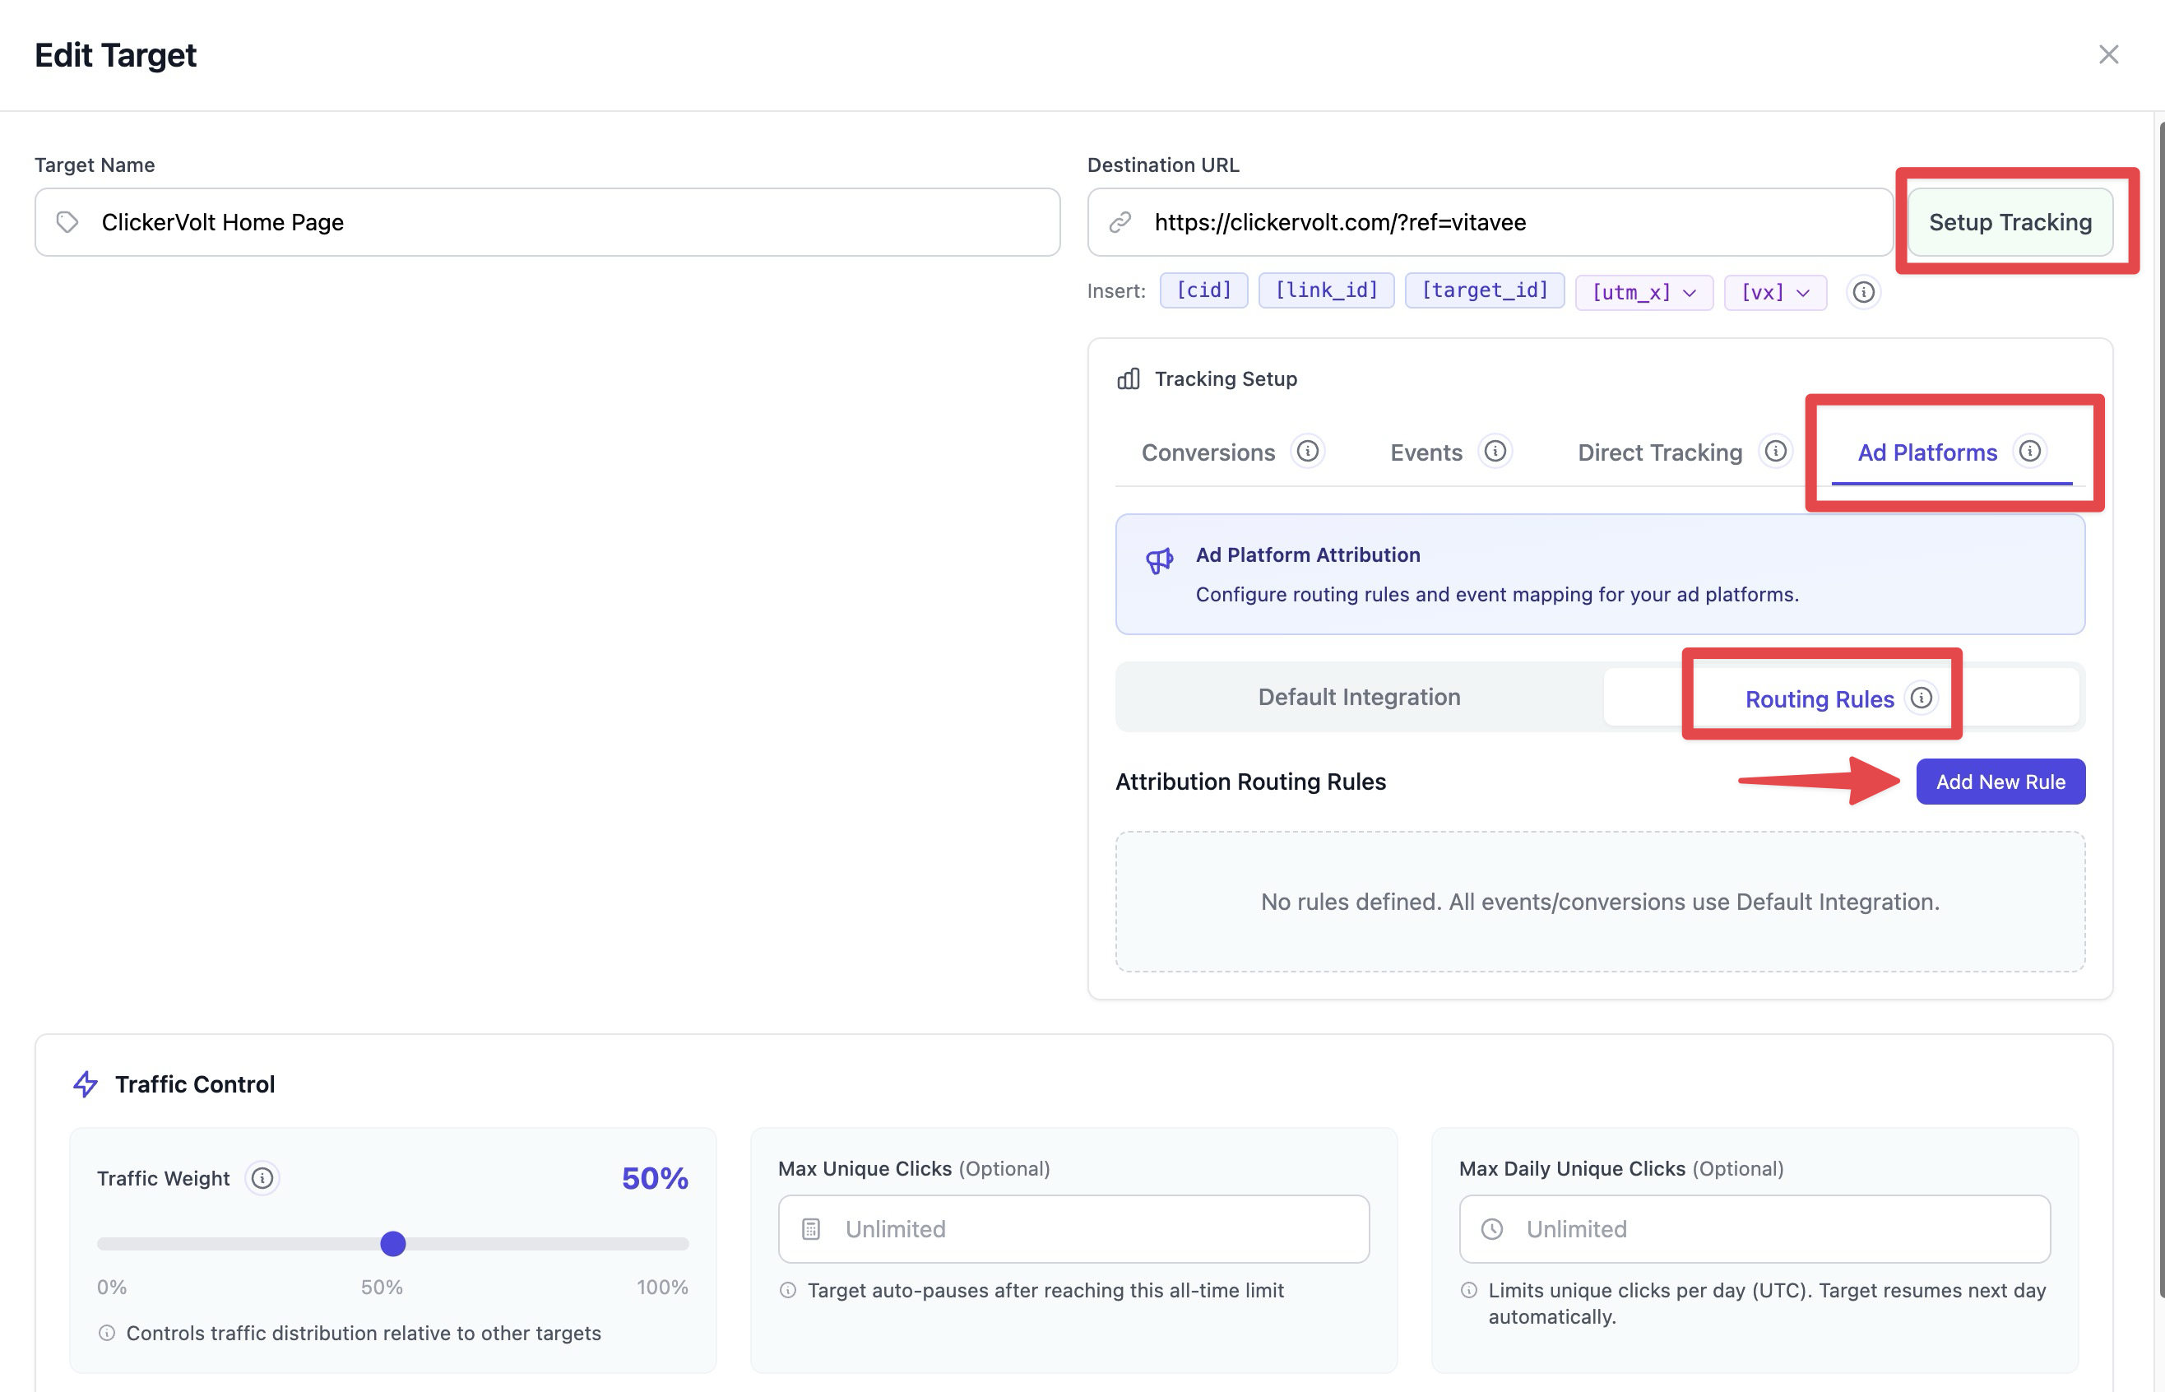
Task: Switch to the Conversions tab
Action: click(1208, 452)
